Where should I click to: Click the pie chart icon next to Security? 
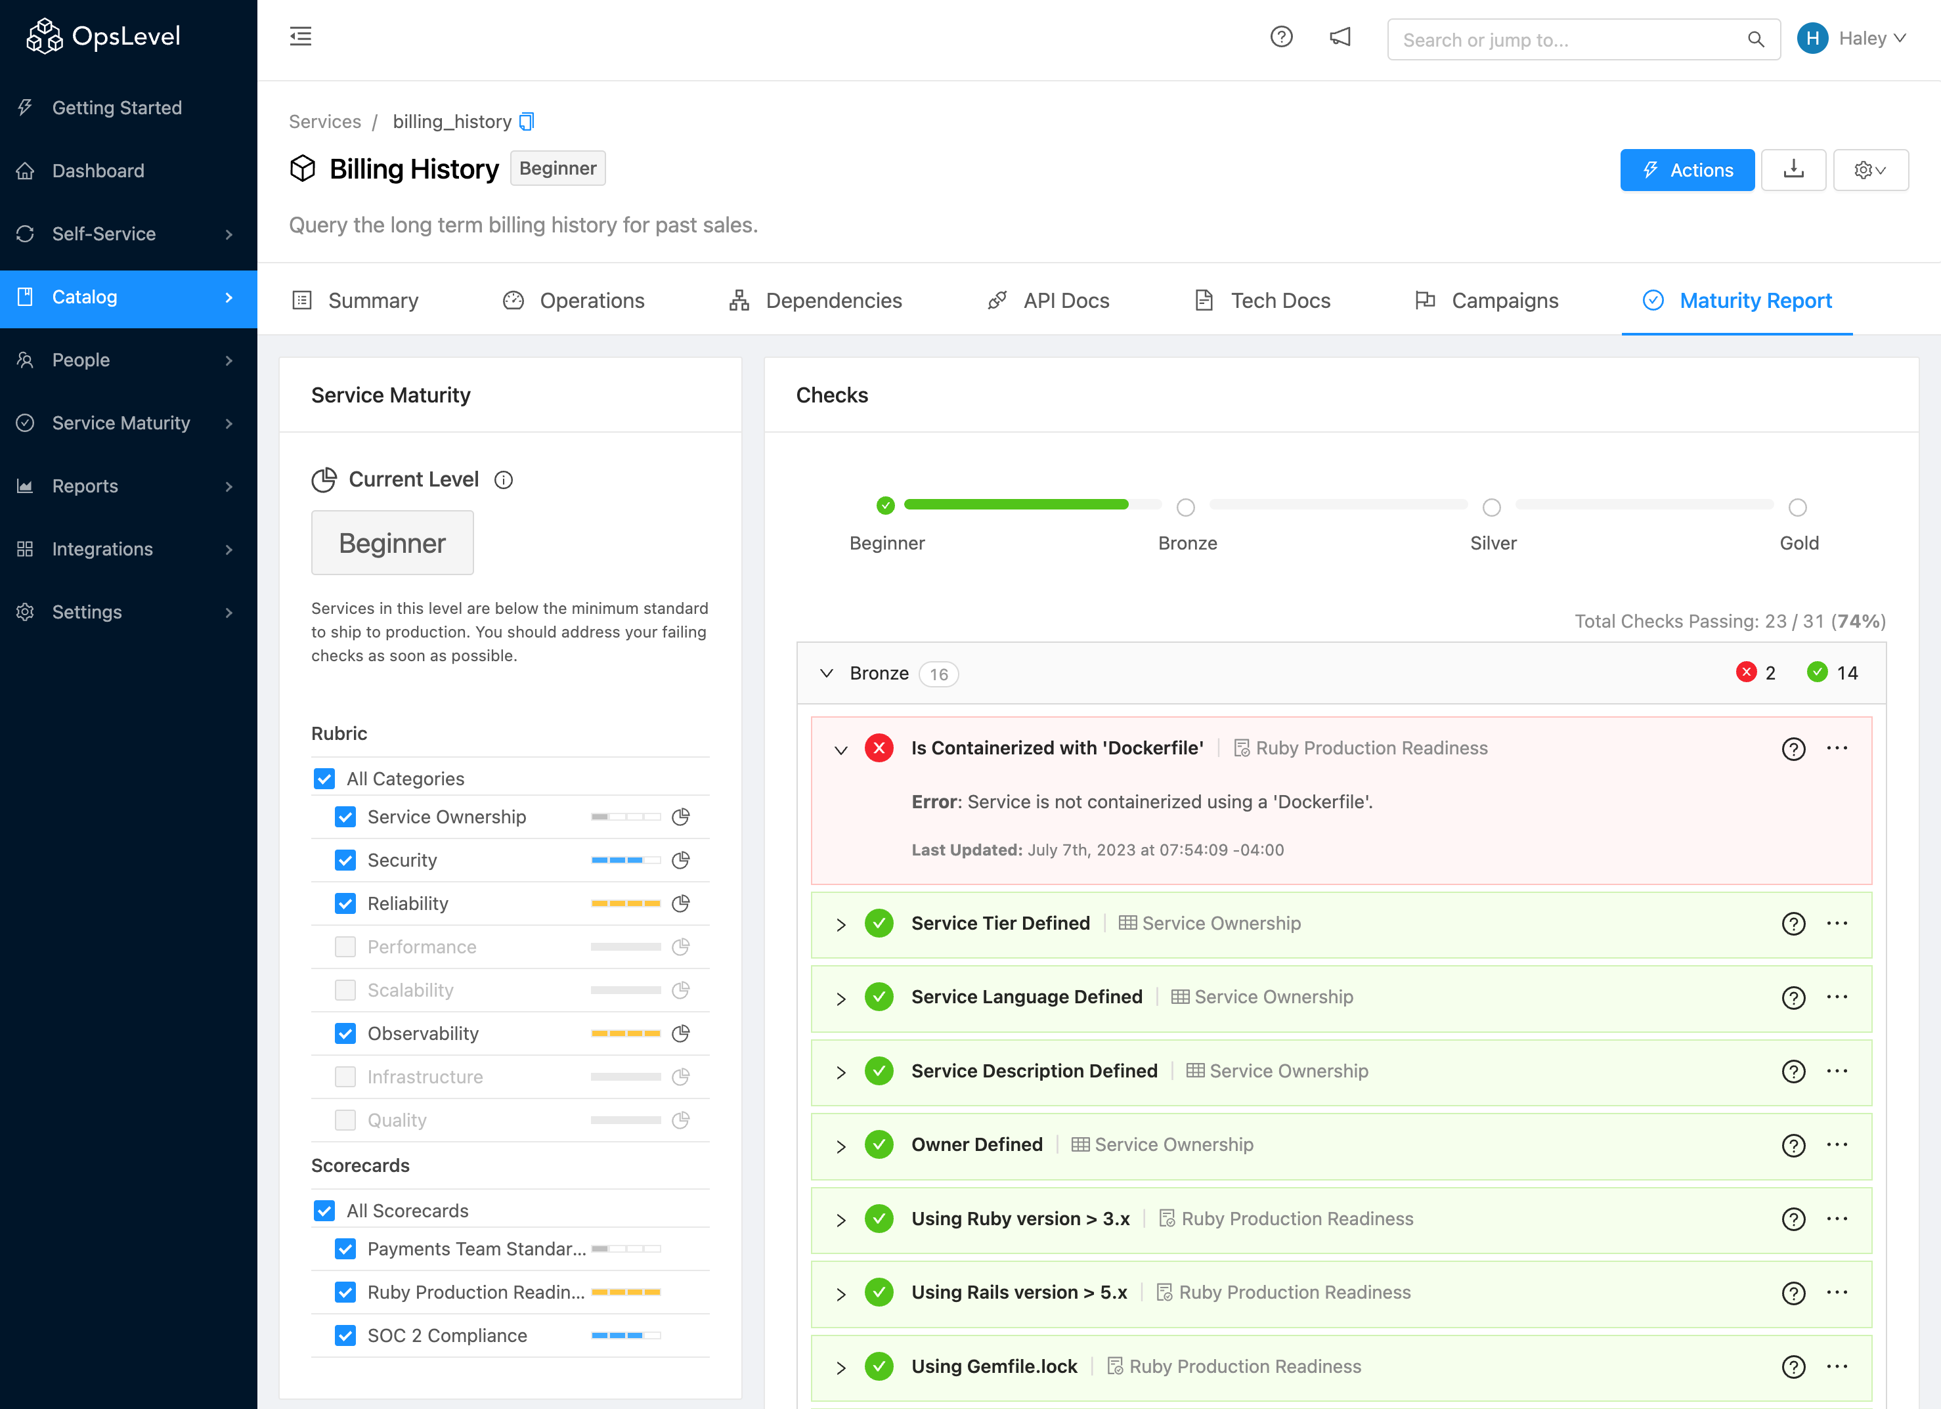click(680, 859)
